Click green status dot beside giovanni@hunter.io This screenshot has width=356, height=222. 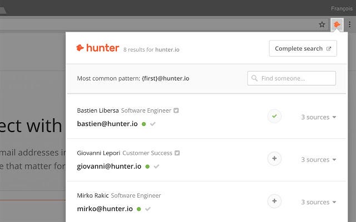(x=147, y=167)
